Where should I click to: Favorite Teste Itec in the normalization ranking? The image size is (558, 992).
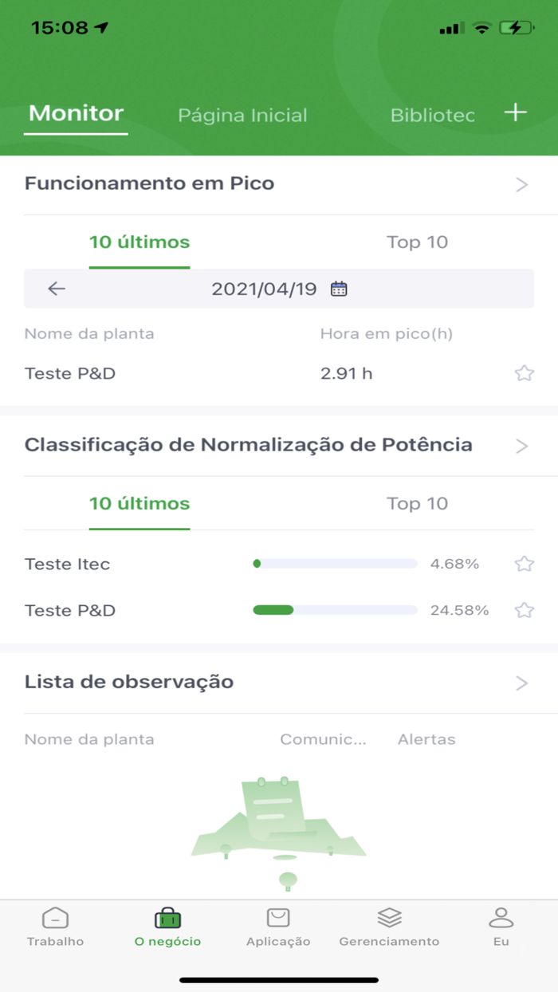(x=524, y=563)
